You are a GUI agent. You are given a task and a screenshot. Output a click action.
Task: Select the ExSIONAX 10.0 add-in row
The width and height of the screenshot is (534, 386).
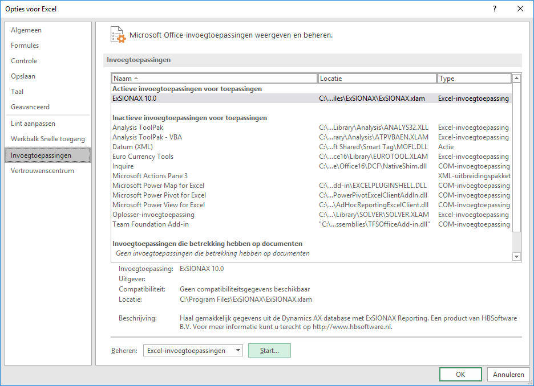click(x=311, y=98)
